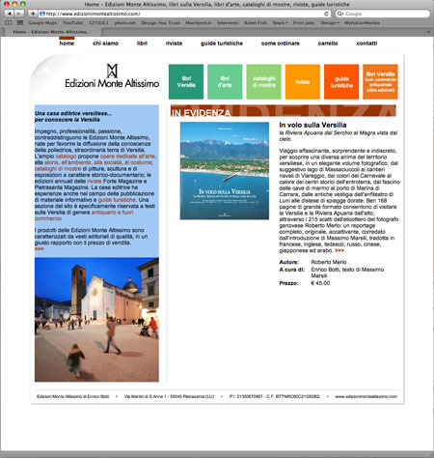
Task: Expand the Design bookmarks folder
Action: coord(330,23)
